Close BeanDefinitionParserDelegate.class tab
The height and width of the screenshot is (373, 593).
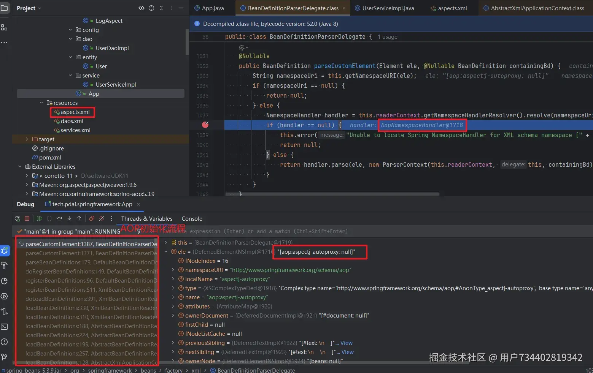tap(344, 8)
